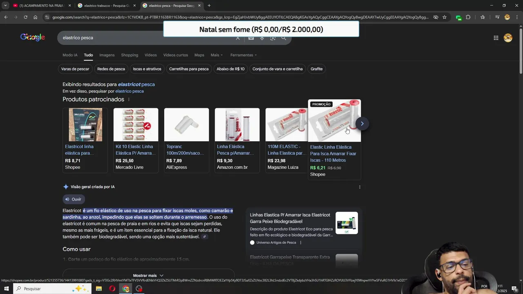Image resolution: width=523 pixels, height=294 pixels.
Task: Bookmark this page with the star icon
Action: click(445, 17)
